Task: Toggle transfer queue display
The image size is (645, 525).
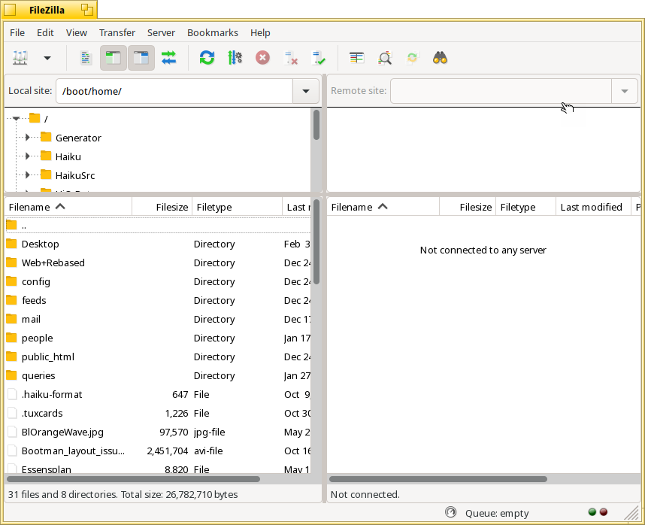Action: click(x=168, y=58)
